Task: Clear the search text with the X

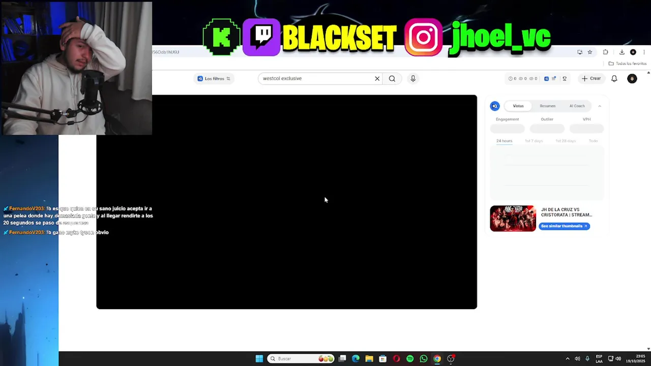Action: [377, 79]
